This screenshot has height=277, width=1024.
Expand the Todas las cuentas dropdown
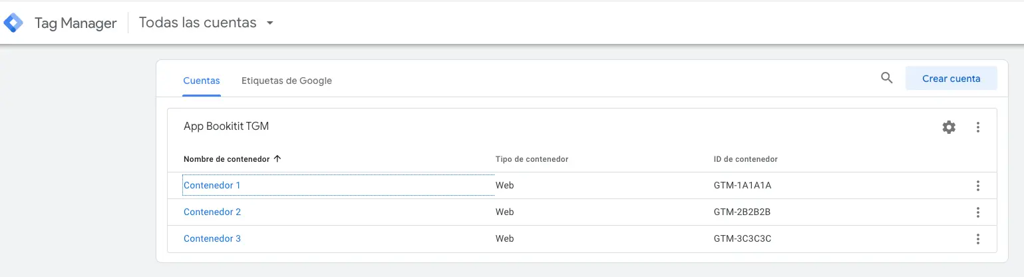[269, 23]
